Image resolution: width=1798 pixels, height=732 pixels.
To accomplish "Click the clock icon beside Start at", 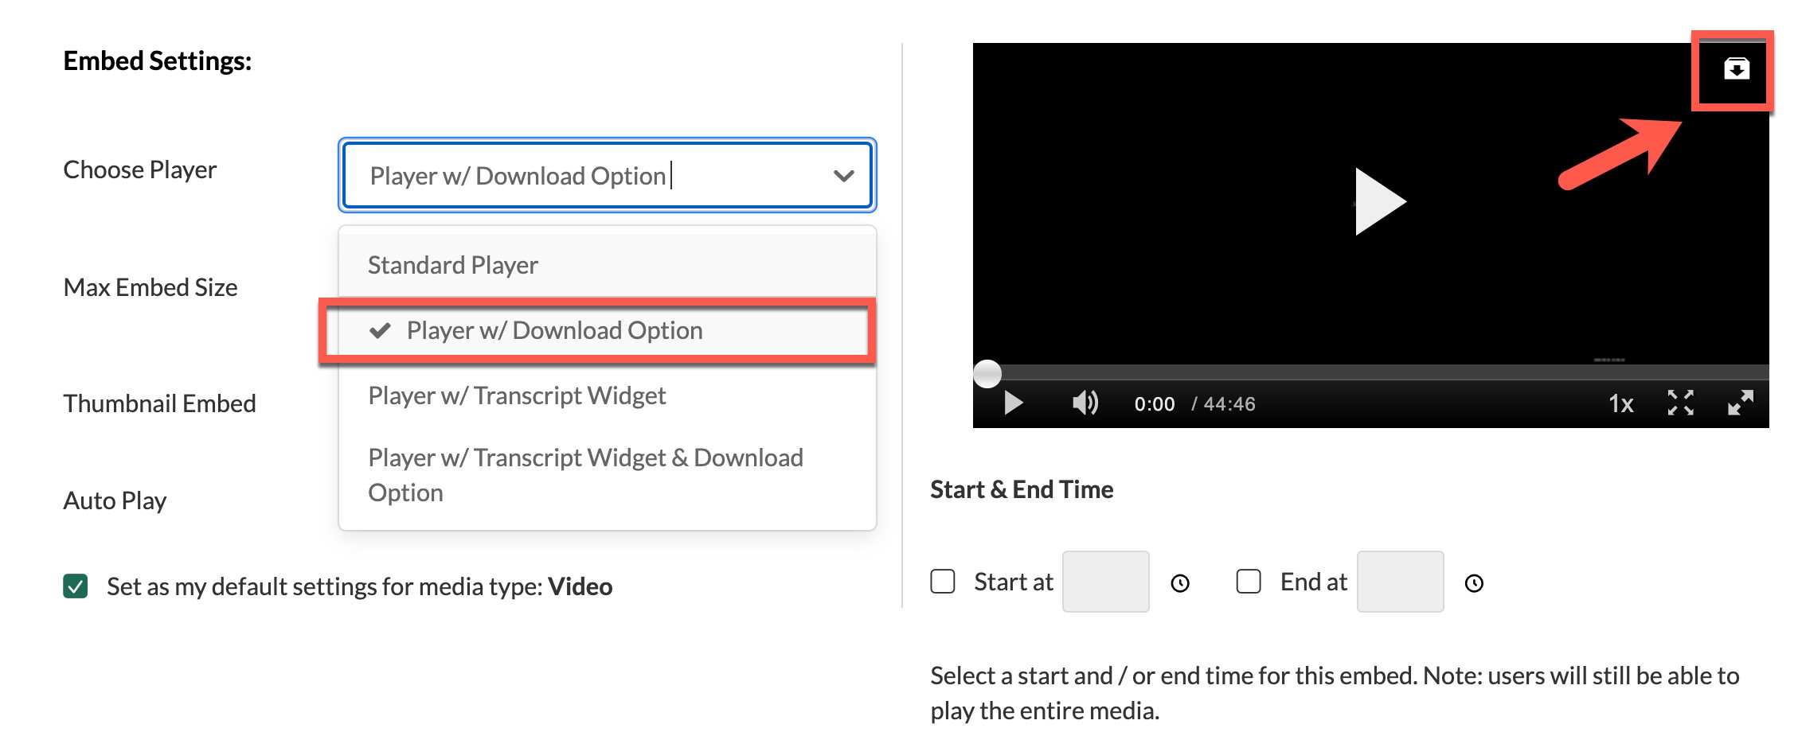I will (1180, 584).
